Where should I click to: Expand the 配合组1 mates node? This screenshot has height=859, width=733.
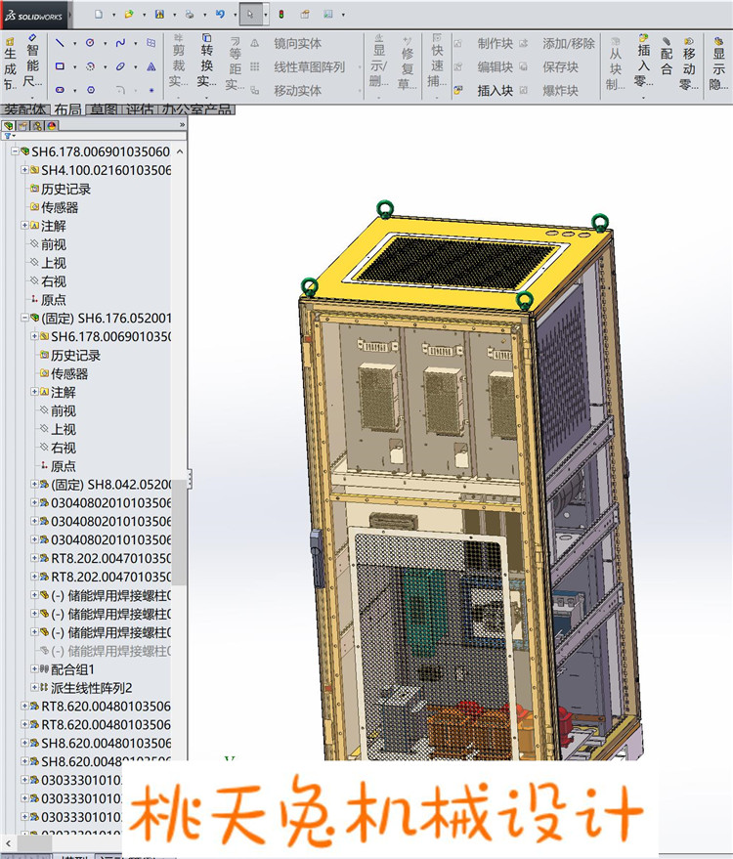click(x=34, y=668)
